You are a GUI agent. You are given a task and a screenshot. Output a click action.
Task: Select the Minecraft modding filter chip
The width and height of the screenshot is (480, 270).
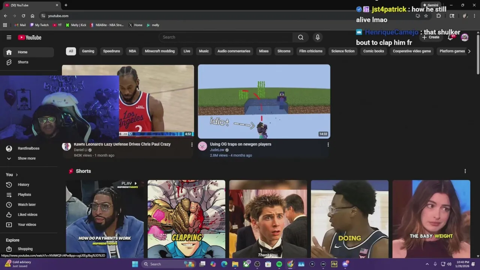[x=160, y=51]
